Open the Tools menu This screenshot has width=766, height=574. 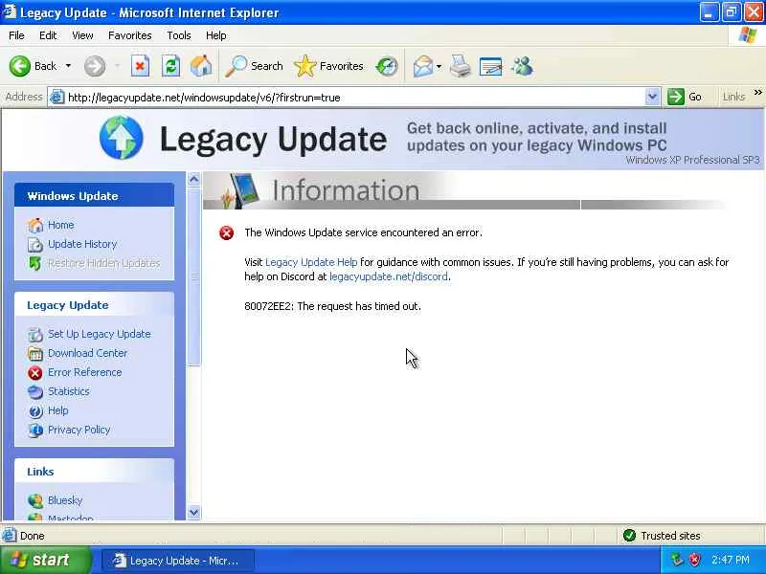tap(179, 35)
